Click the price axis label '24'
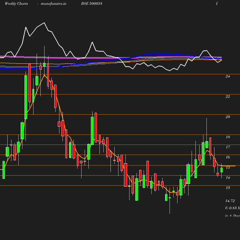 (228, 76)
